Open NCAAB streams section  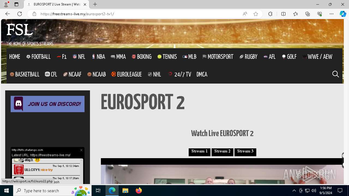tap(97, 74)
